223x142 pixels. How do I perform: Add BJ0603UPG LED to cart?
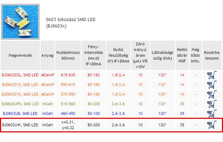pyautogui.click(x=212, y=104)
